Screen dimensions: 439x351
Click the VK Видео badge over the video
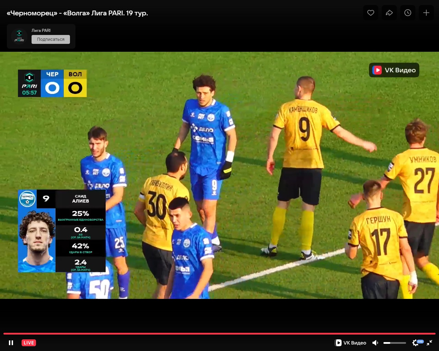(394, 70)
